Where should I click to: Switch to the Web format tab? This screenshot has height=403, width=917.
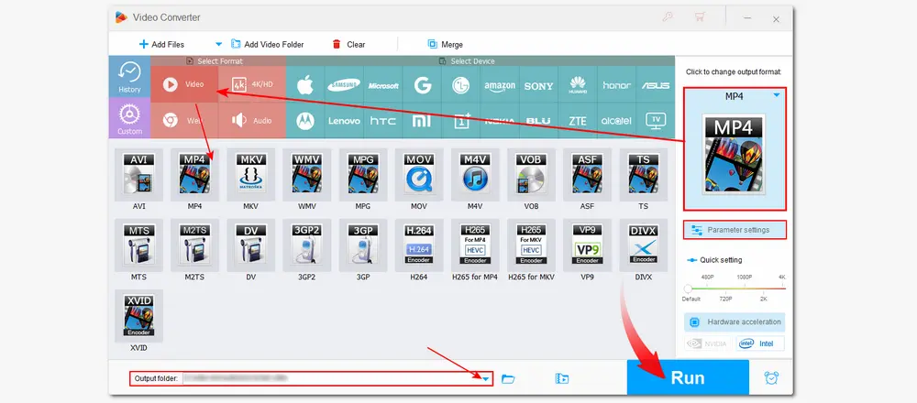[x=184, y=121]
